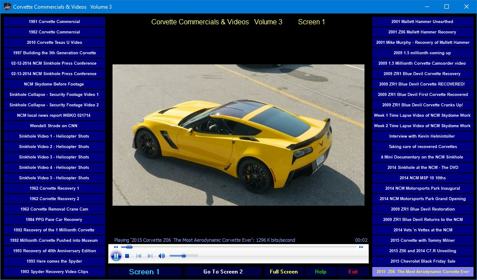This screenshot has width=477, height=280.
Task: Play 2001 Mallett Hammer Unearthed
Action: (423, 22)
